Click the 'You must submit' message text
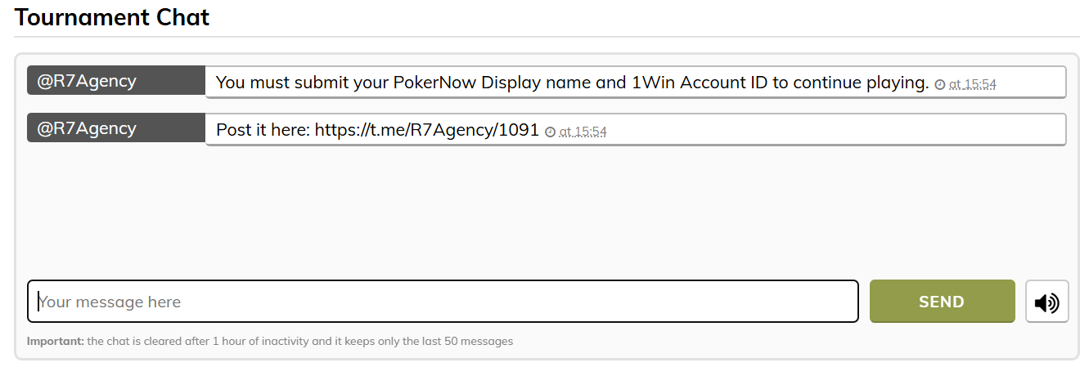This screenshot has width=1089, height=367. (572, 83)
